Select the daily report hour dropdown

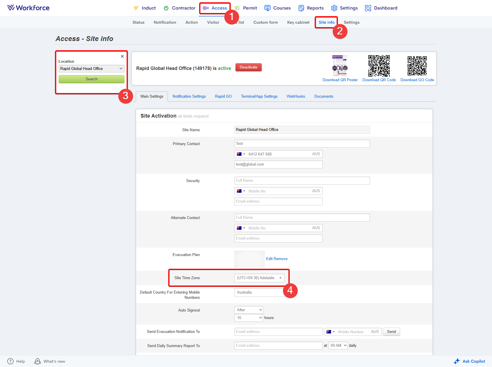(338, 346)
